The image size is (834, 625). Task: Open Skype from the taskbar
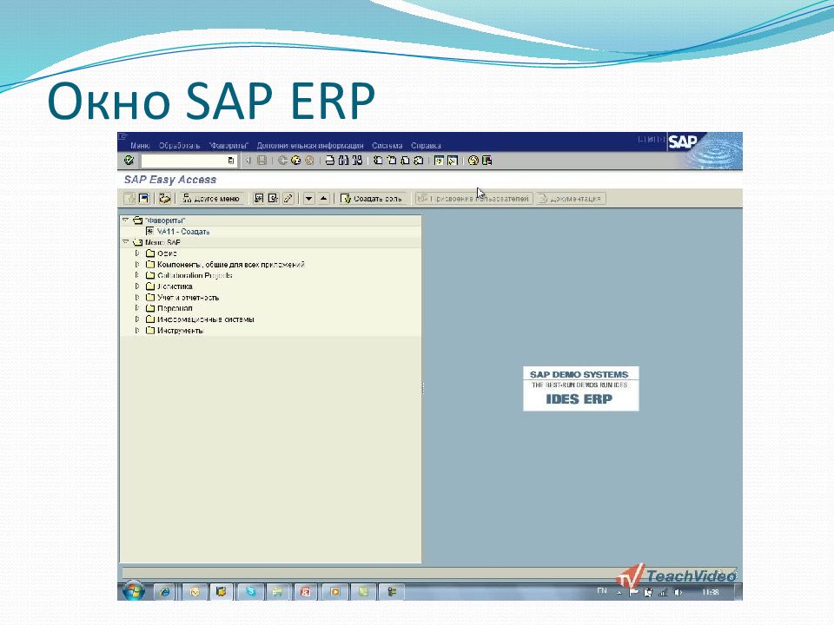(250, 591)
